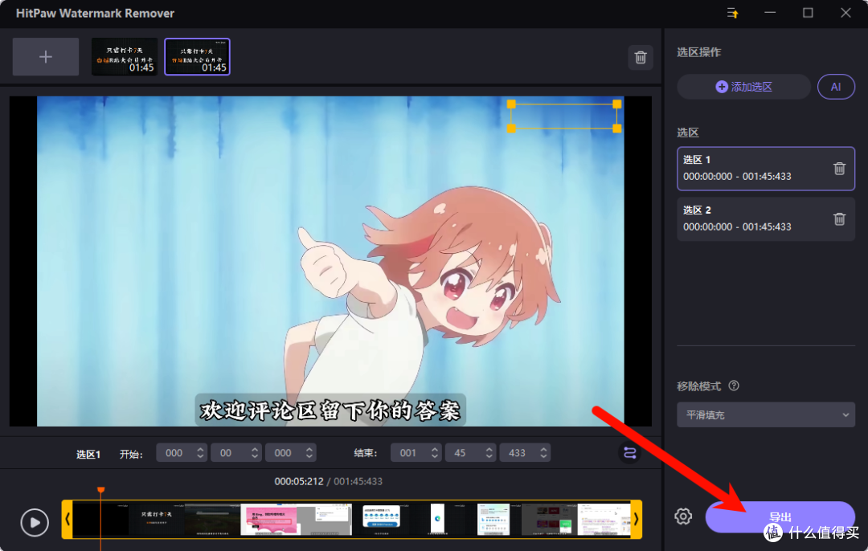Click the AI selection button
This screenshot has width=868, height=551.
pos(836,87)
